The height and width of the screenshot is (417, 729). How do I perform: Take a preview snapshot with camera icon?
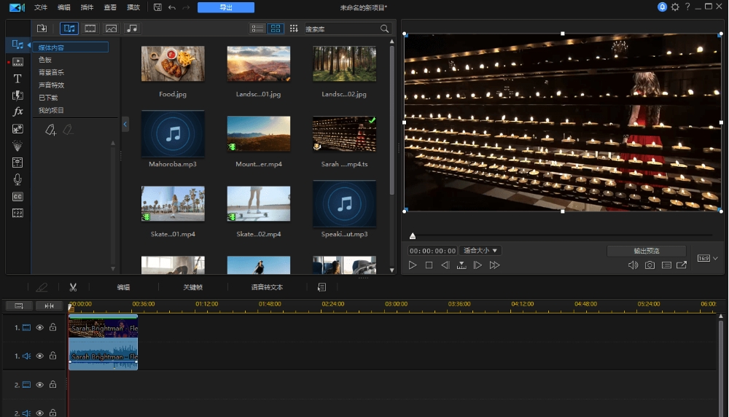point(650,265)
